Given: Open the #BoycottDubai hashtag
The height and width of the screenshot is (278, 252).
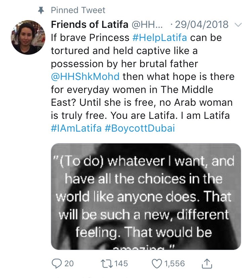Looking at the screenshot, I should (140, 128).
